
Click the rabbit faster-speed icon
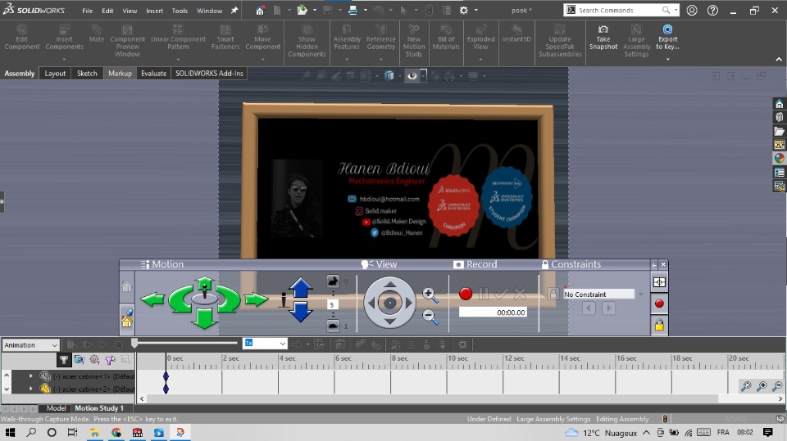pyautogui.click(x=334, y=281)
